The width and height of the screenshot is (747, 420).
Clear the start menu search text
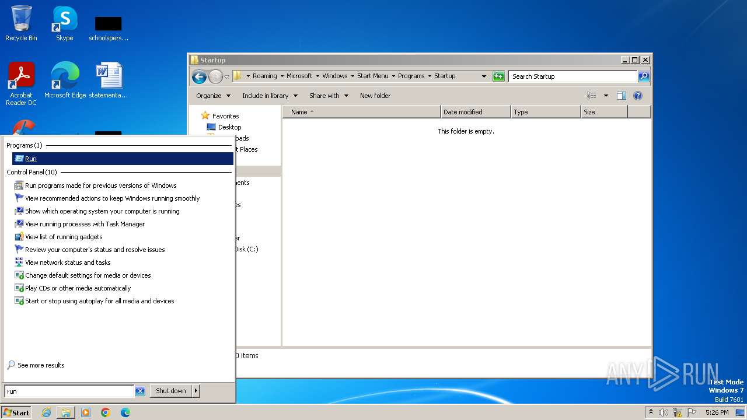[x=140, y=391]
